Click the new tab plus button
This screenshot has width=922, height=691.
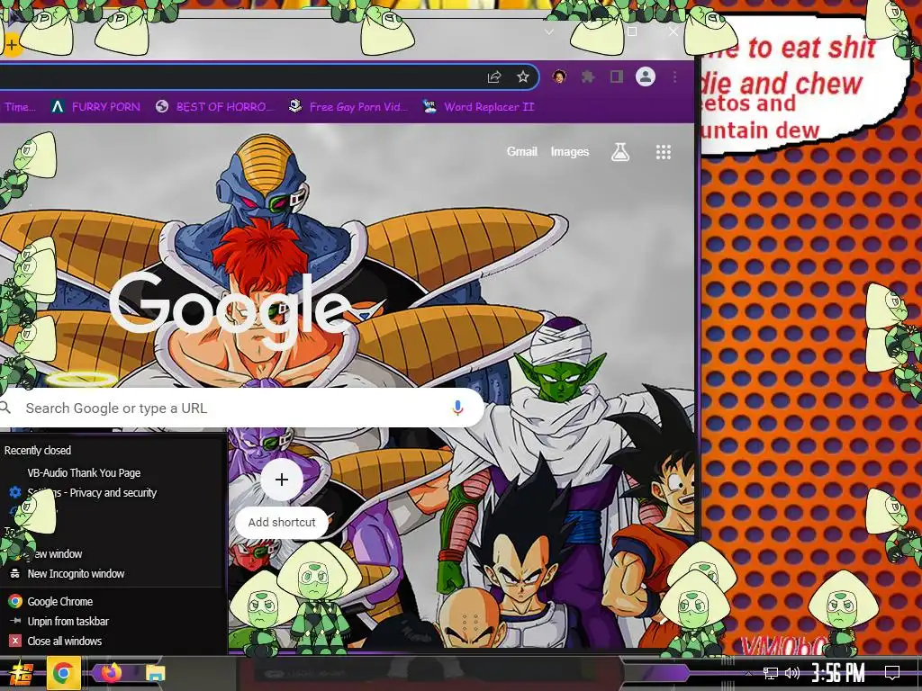click(x=11, y=45)
